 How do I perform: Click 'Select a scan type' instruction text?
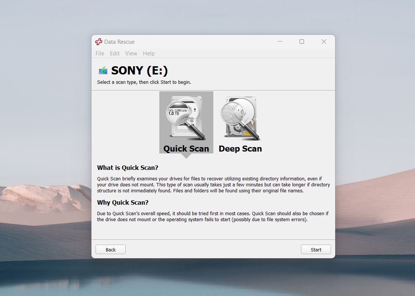(144, 82)
